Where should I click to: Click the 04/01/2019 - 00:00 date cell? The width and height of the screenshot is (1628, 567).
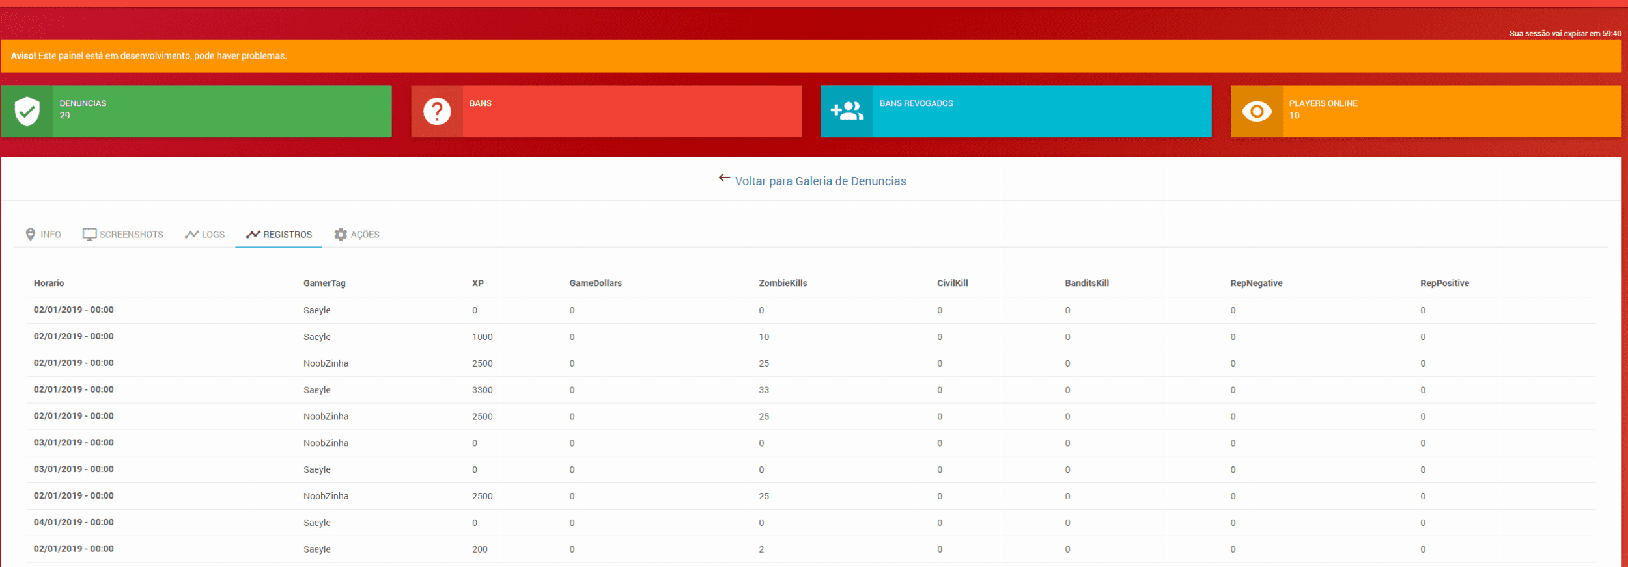74,522
